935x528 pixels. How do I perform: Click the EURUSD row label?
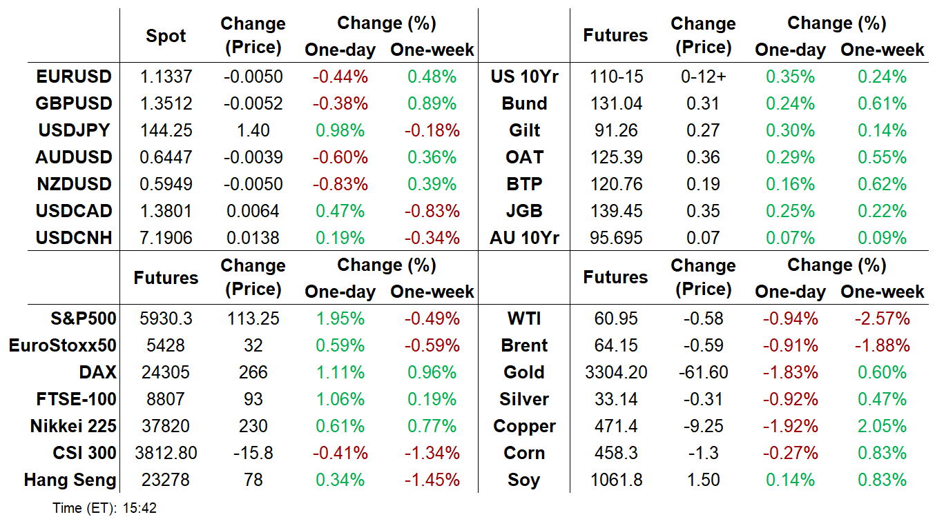(x=74, y=77)
